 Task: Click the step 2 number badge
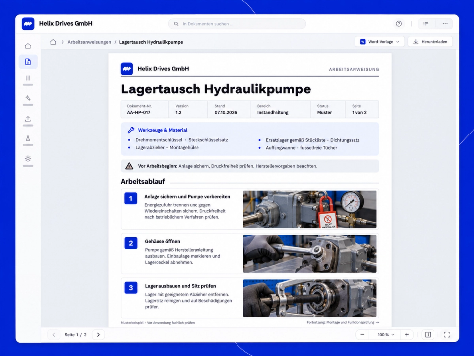point(131,243)
